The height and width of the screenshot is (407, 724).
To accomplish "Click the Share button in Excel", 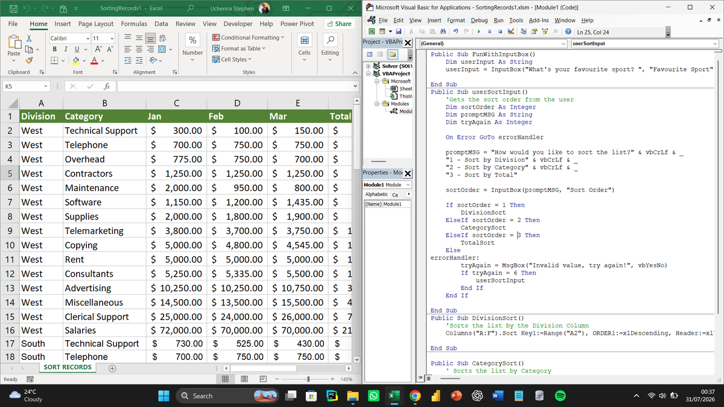I will (x=338, y=24).
